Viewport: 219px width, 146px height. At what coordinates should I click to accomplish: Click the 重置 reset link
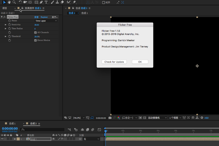(x=36, y=17)
